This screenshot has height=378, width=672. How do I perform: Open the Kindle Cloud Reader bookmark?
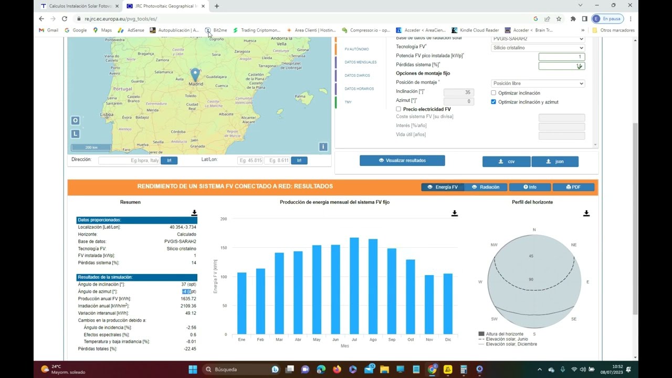[475, 30]
